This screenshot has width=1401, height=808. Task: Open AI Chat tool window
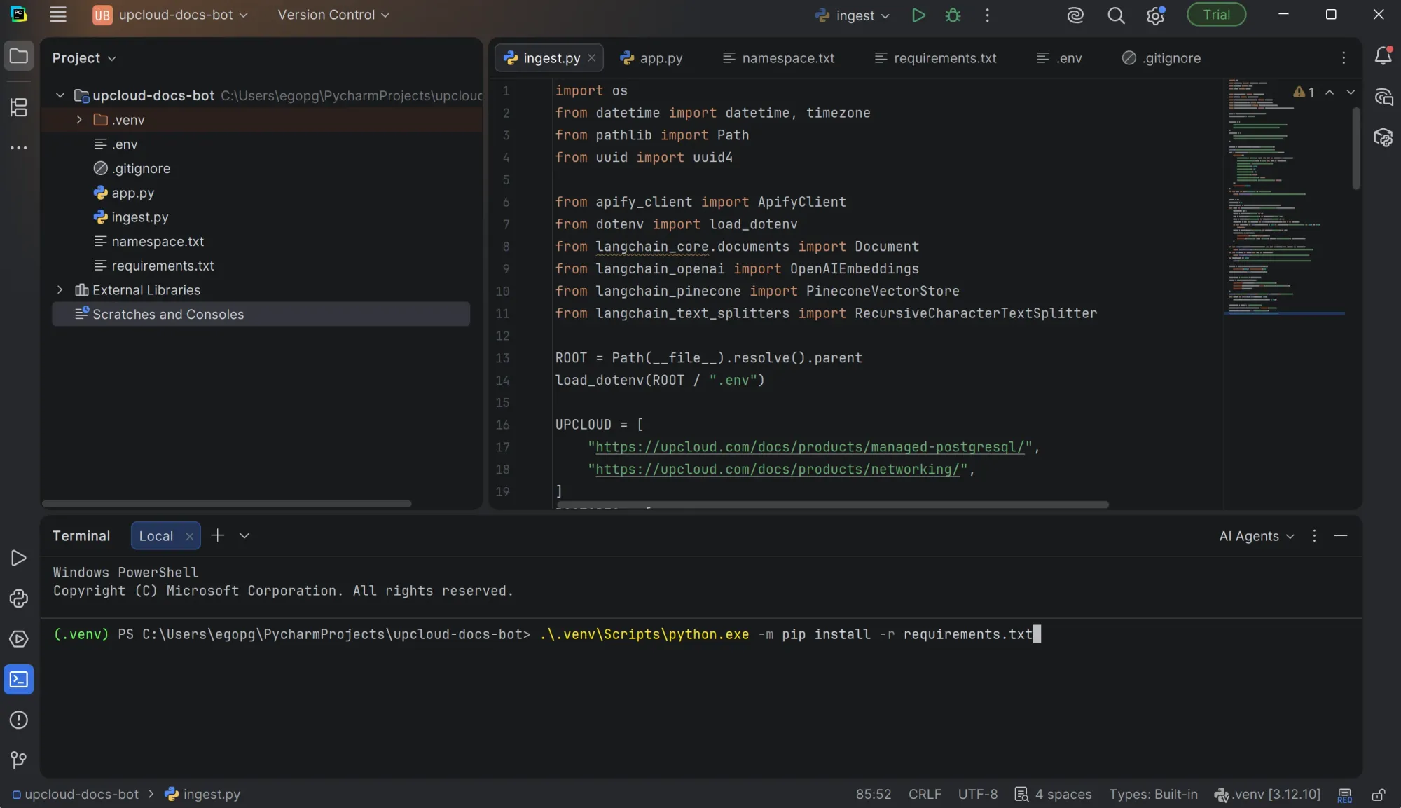pyautogui.click(x=1383, y=97)
